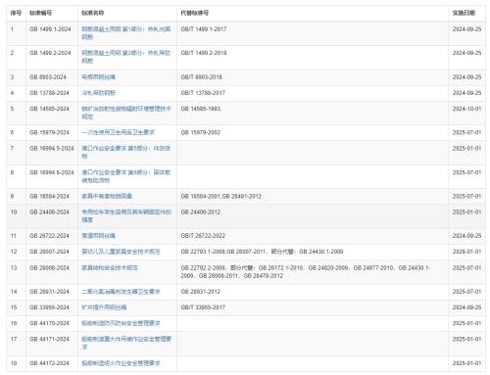
Task: Open the name link for GB 28008-2024
Action: [x=110, y=268]
